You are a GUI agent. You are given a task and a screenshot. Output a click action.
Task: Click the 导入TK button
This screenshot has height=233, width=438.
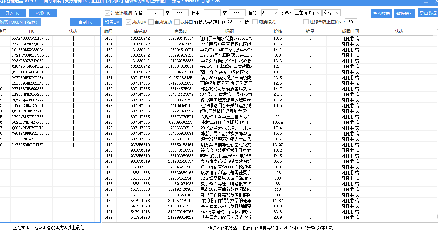tap(12, 13)
